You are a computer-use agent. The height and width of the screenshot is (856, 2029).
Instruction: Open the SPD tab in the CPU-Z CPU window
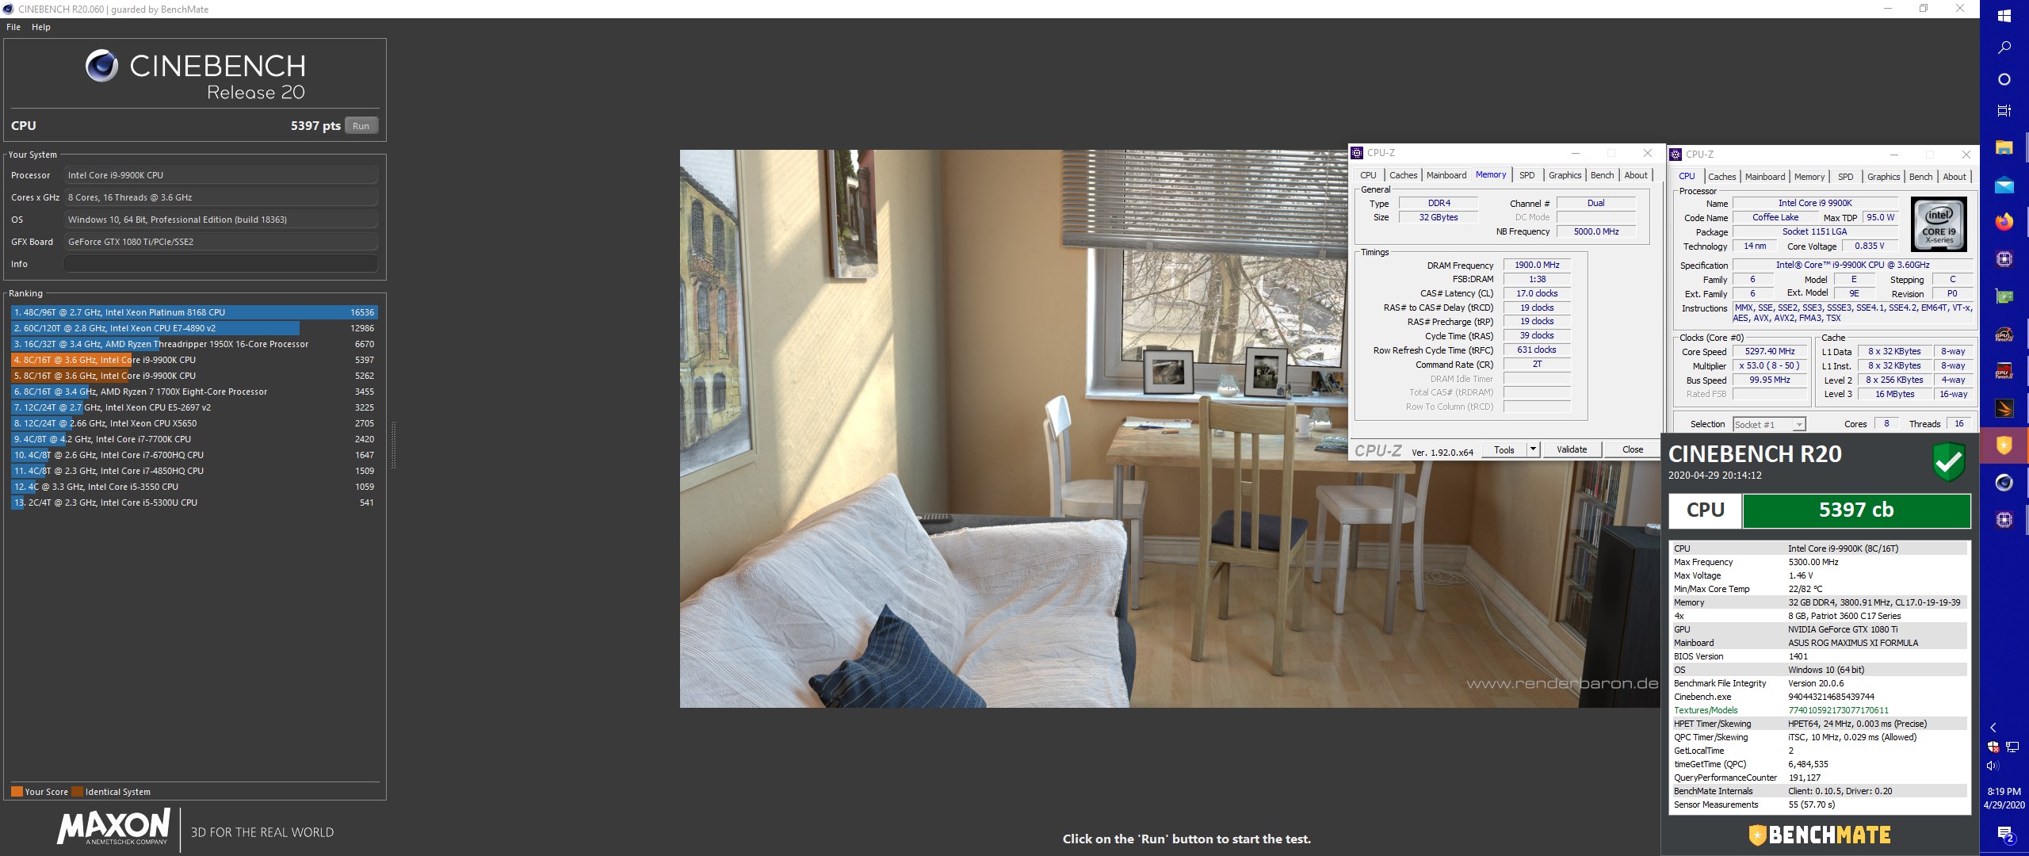coord(1846,177)
